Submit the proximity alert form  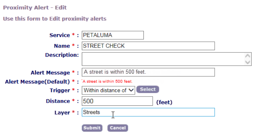92,128
